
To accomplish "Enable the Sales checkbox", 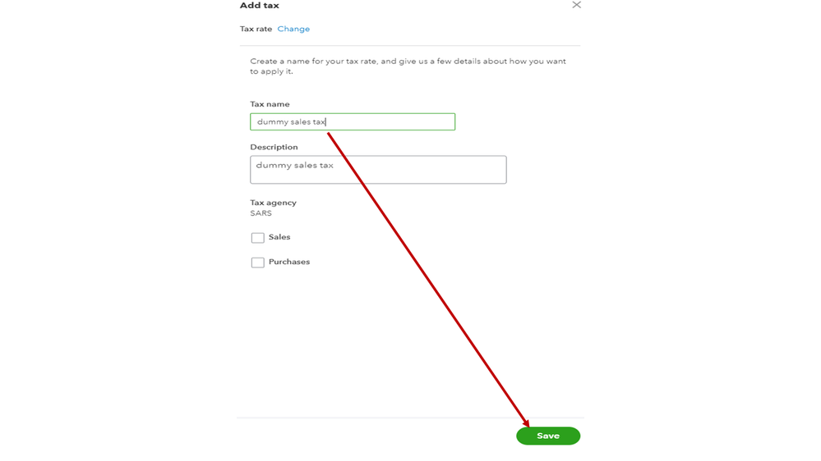I will [258, 238].
